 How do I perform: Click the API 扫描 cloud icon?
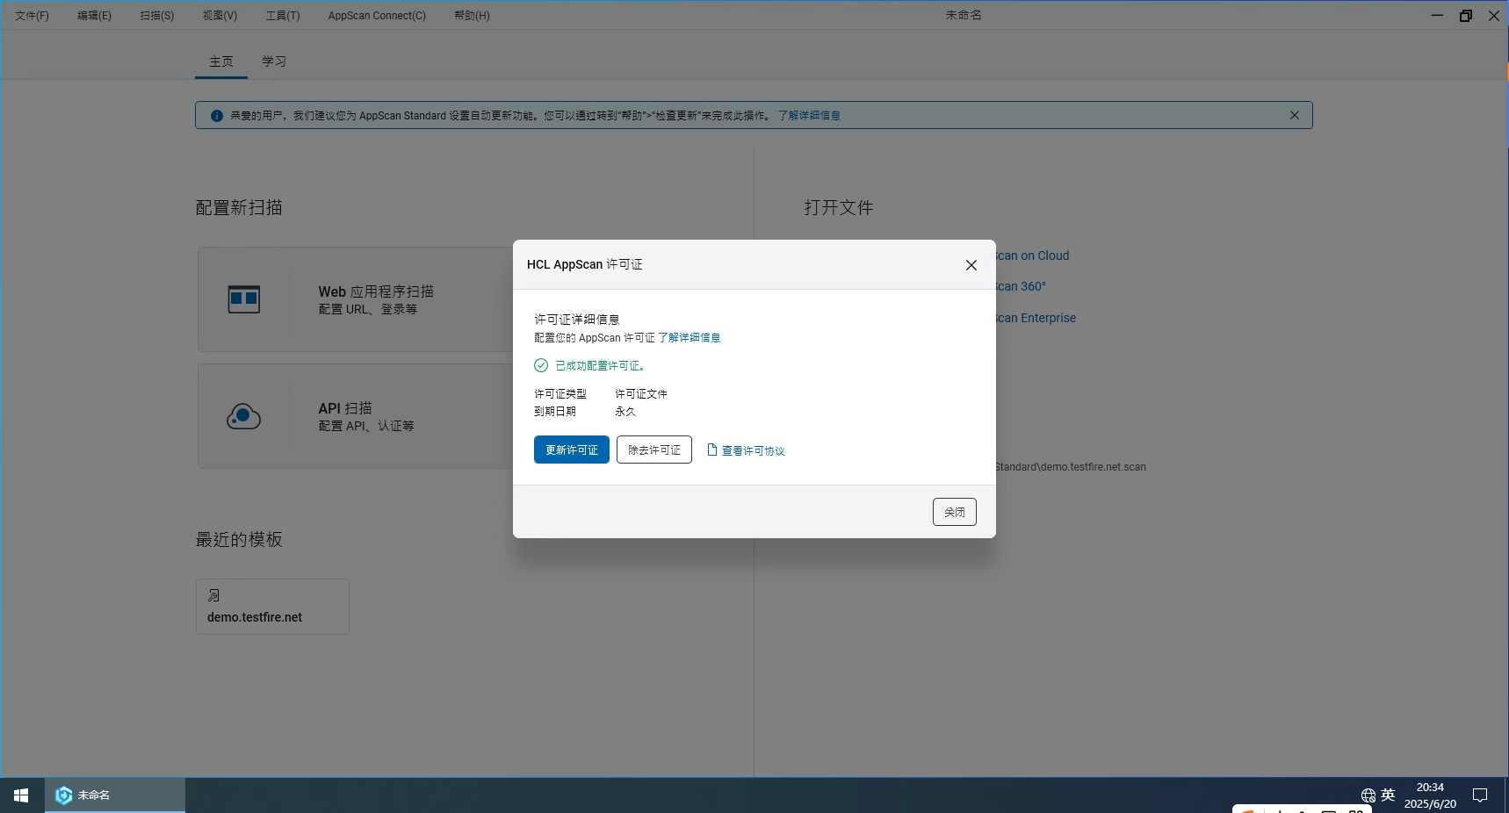point(244,416)
